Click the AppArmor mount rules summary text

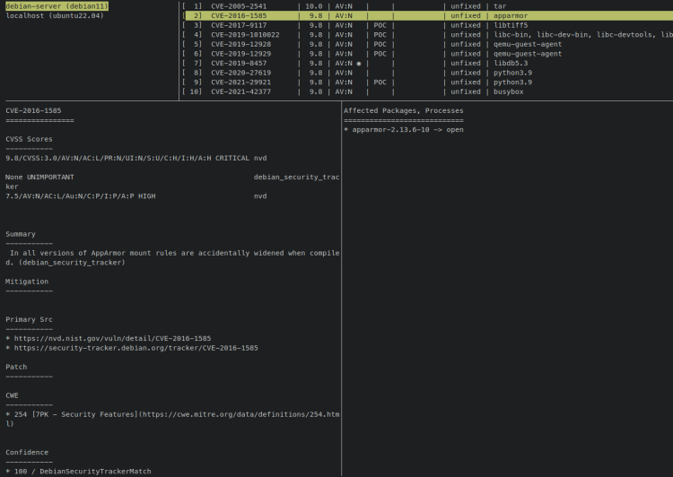[172, 257]
